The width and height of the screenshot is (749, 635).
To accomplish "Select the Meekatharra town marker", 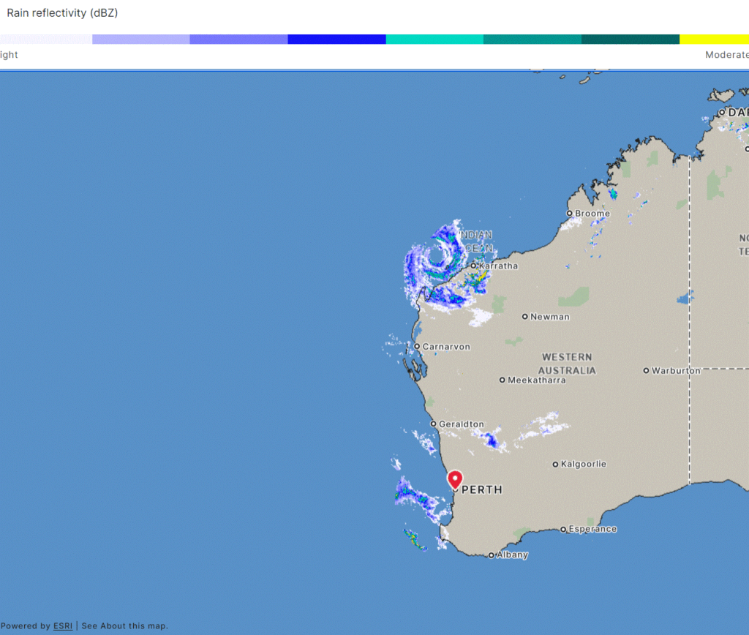I will [502, 380].
